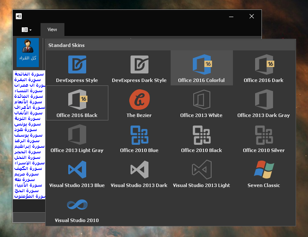Open the application menu dropdown

pos(26,30)
